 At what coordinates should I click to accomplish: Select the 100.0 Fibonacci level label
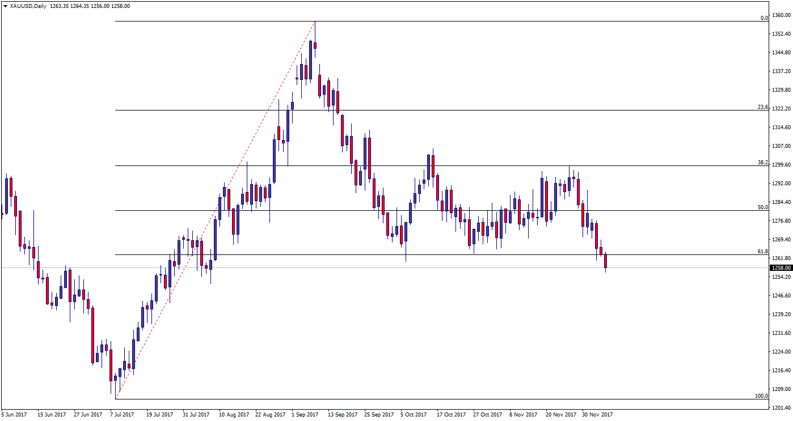click(761, 396)
